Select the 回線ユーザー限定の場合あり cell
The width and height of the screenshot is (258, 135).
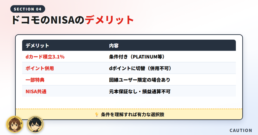[x=140, y=80]
